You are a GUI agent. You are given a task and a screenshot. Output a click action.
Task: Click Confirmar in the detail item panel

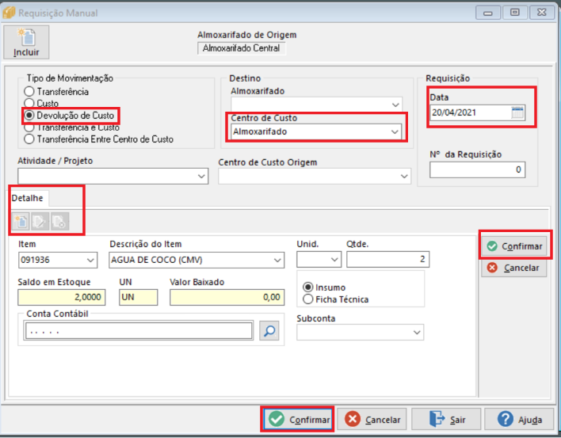click(514, 246)
